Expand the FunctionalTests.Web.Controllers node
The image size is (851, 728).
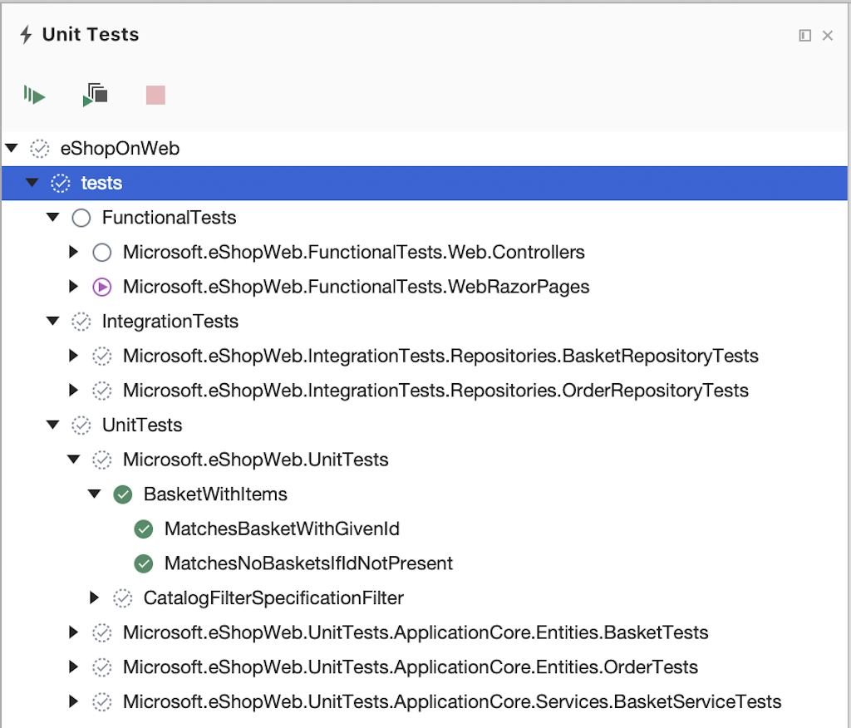(x=74, y=252)
